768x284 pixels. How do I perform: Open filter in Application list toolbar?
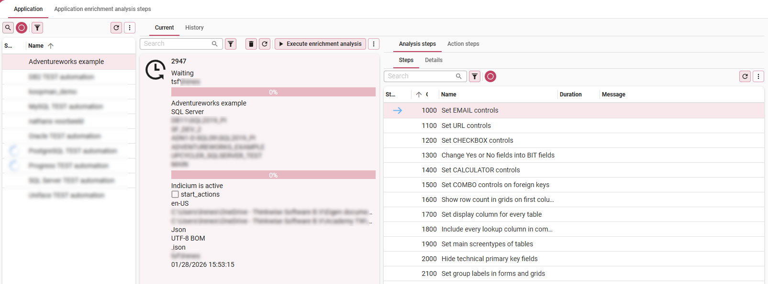(37, 28)
